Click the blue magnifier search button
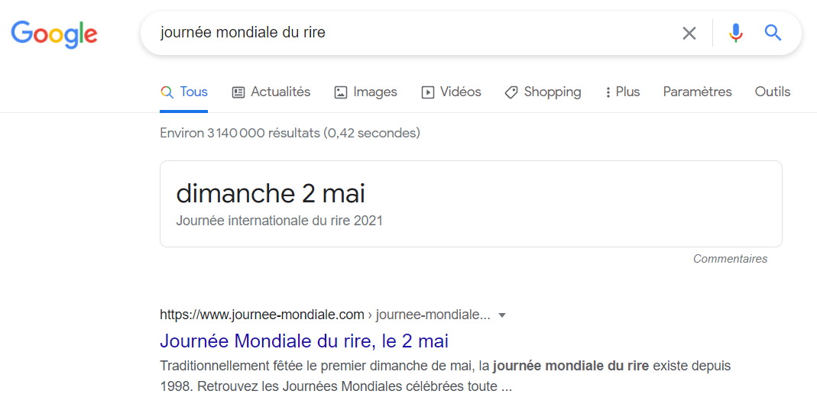The height and width of the screenshot is (407, 817). pos(773,34)
